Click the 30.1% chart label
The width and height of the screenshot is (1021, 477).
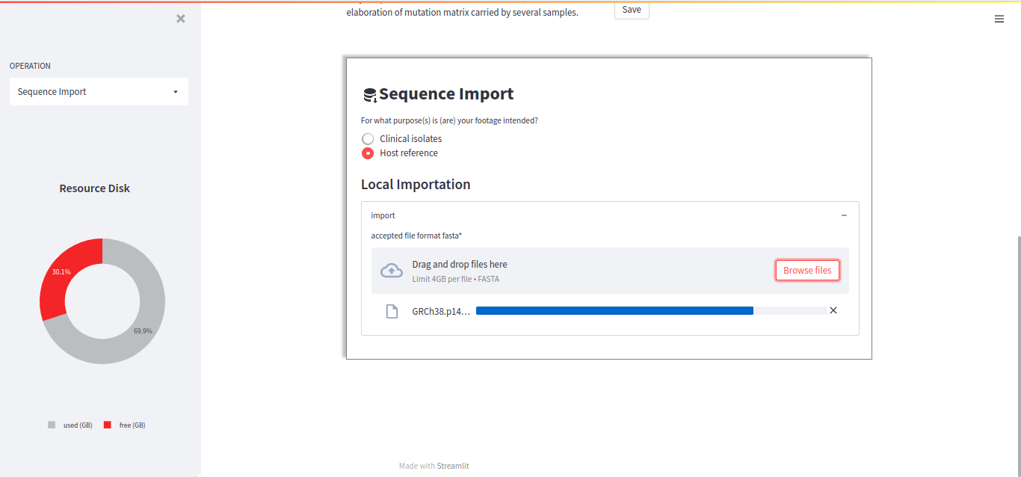tap(61, 272)
